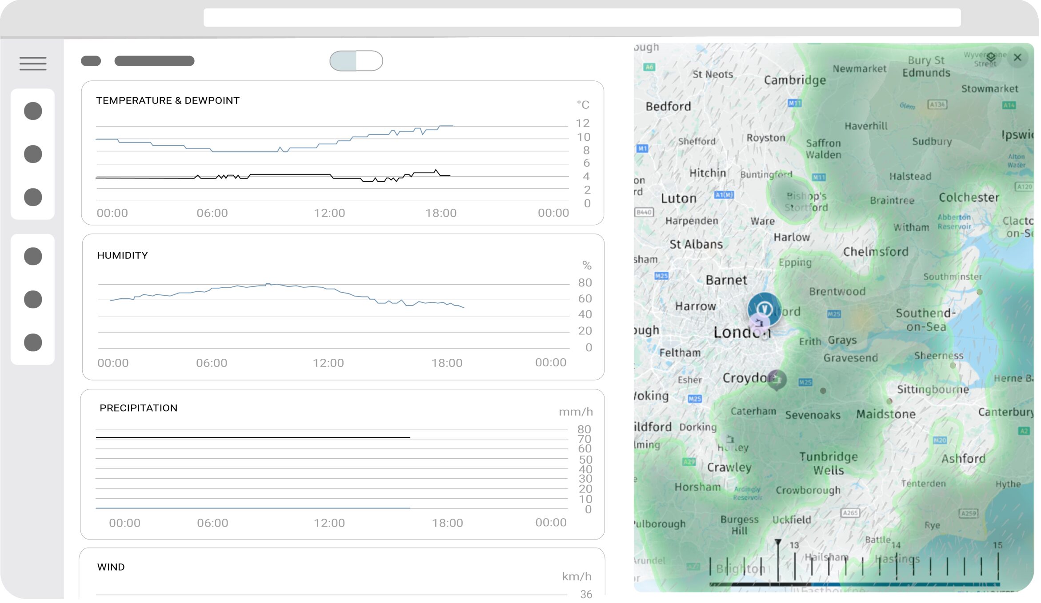Click the long gray title pill in header

(x=154, y=61)
